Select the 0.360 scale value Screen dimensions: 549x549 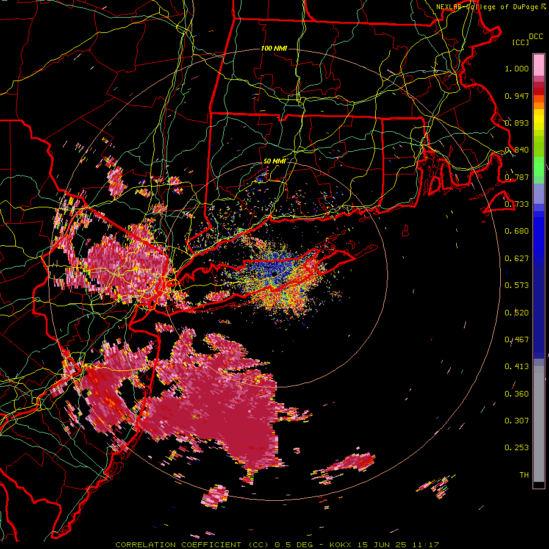(x=517, y=393)
